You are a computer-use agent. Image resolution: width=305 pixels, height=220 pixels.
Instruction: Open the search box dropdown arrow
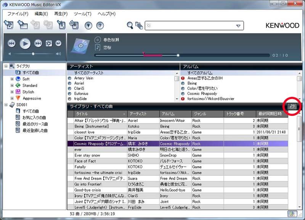point(238,26)
